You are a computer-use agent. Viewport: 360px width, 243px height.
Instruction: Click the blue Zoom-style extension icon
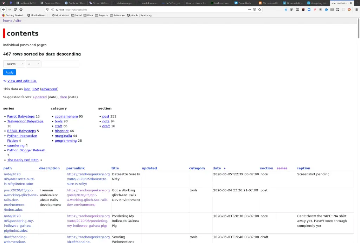coord(309,9)
